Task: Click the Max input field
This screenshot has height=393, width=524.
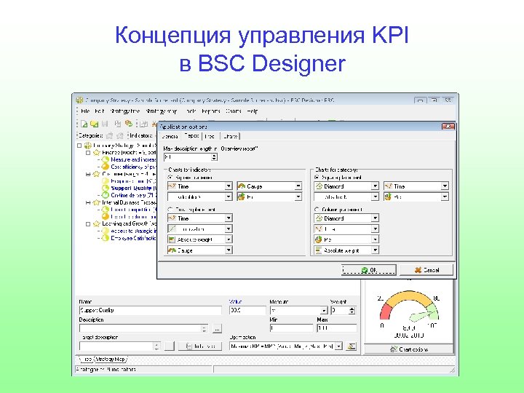Action: coord(337,328)
